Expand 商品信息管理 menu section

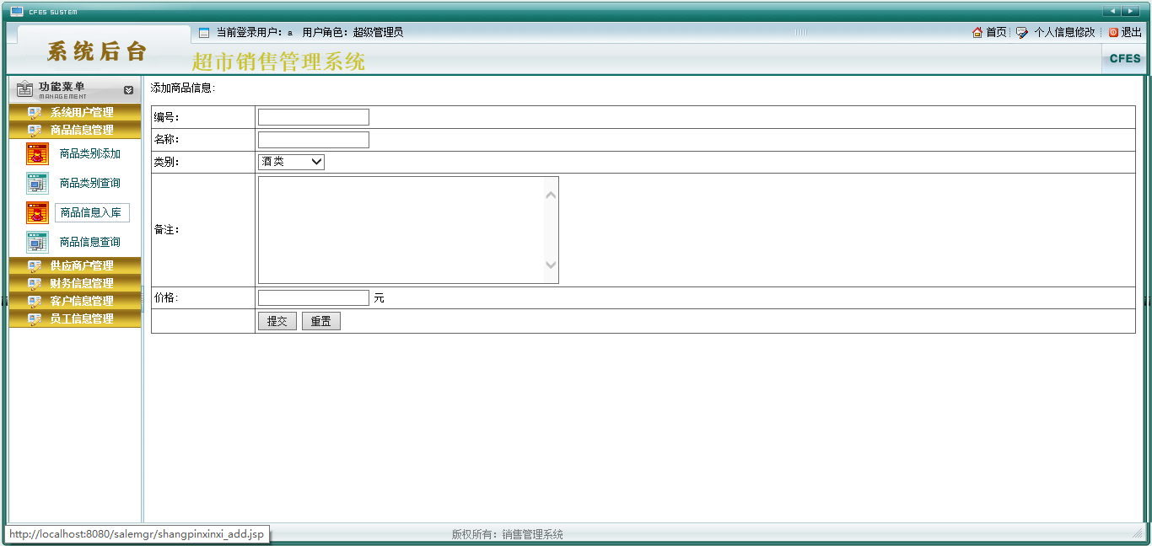point(75,130)
